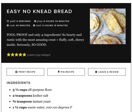
Task: Click the warm water ingredient line
Action: 42,107
